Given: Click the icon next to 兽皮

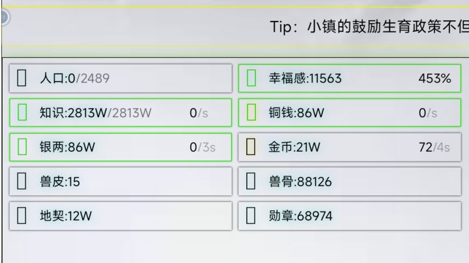Looking at the screenshot, I should pyautogui.click(x=21, y=181).
